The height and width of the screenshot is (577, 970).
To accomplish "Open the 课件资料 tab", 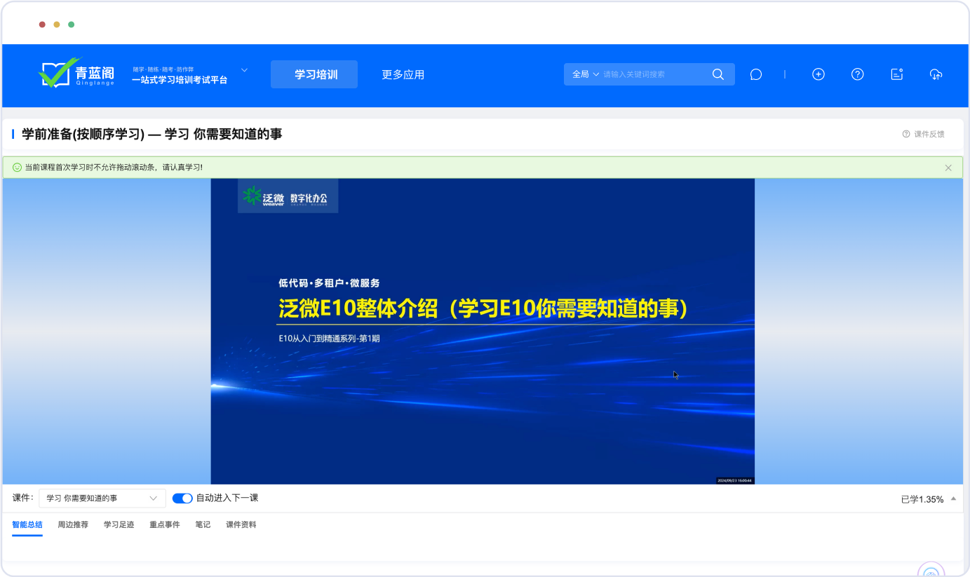I will [241, 524].
